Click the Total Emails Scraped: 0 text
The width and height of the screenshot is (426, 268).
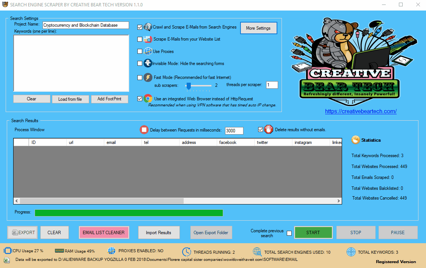[373, 177]
